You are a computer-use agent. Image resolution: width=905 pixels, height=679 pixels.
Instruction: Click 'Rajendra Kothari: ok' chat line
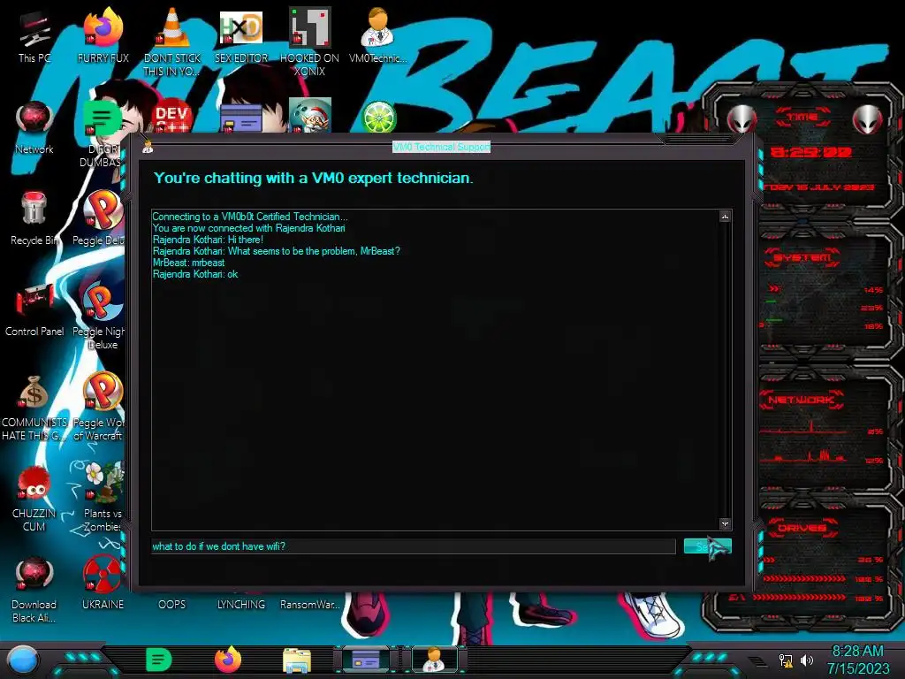tap(195, 274)
